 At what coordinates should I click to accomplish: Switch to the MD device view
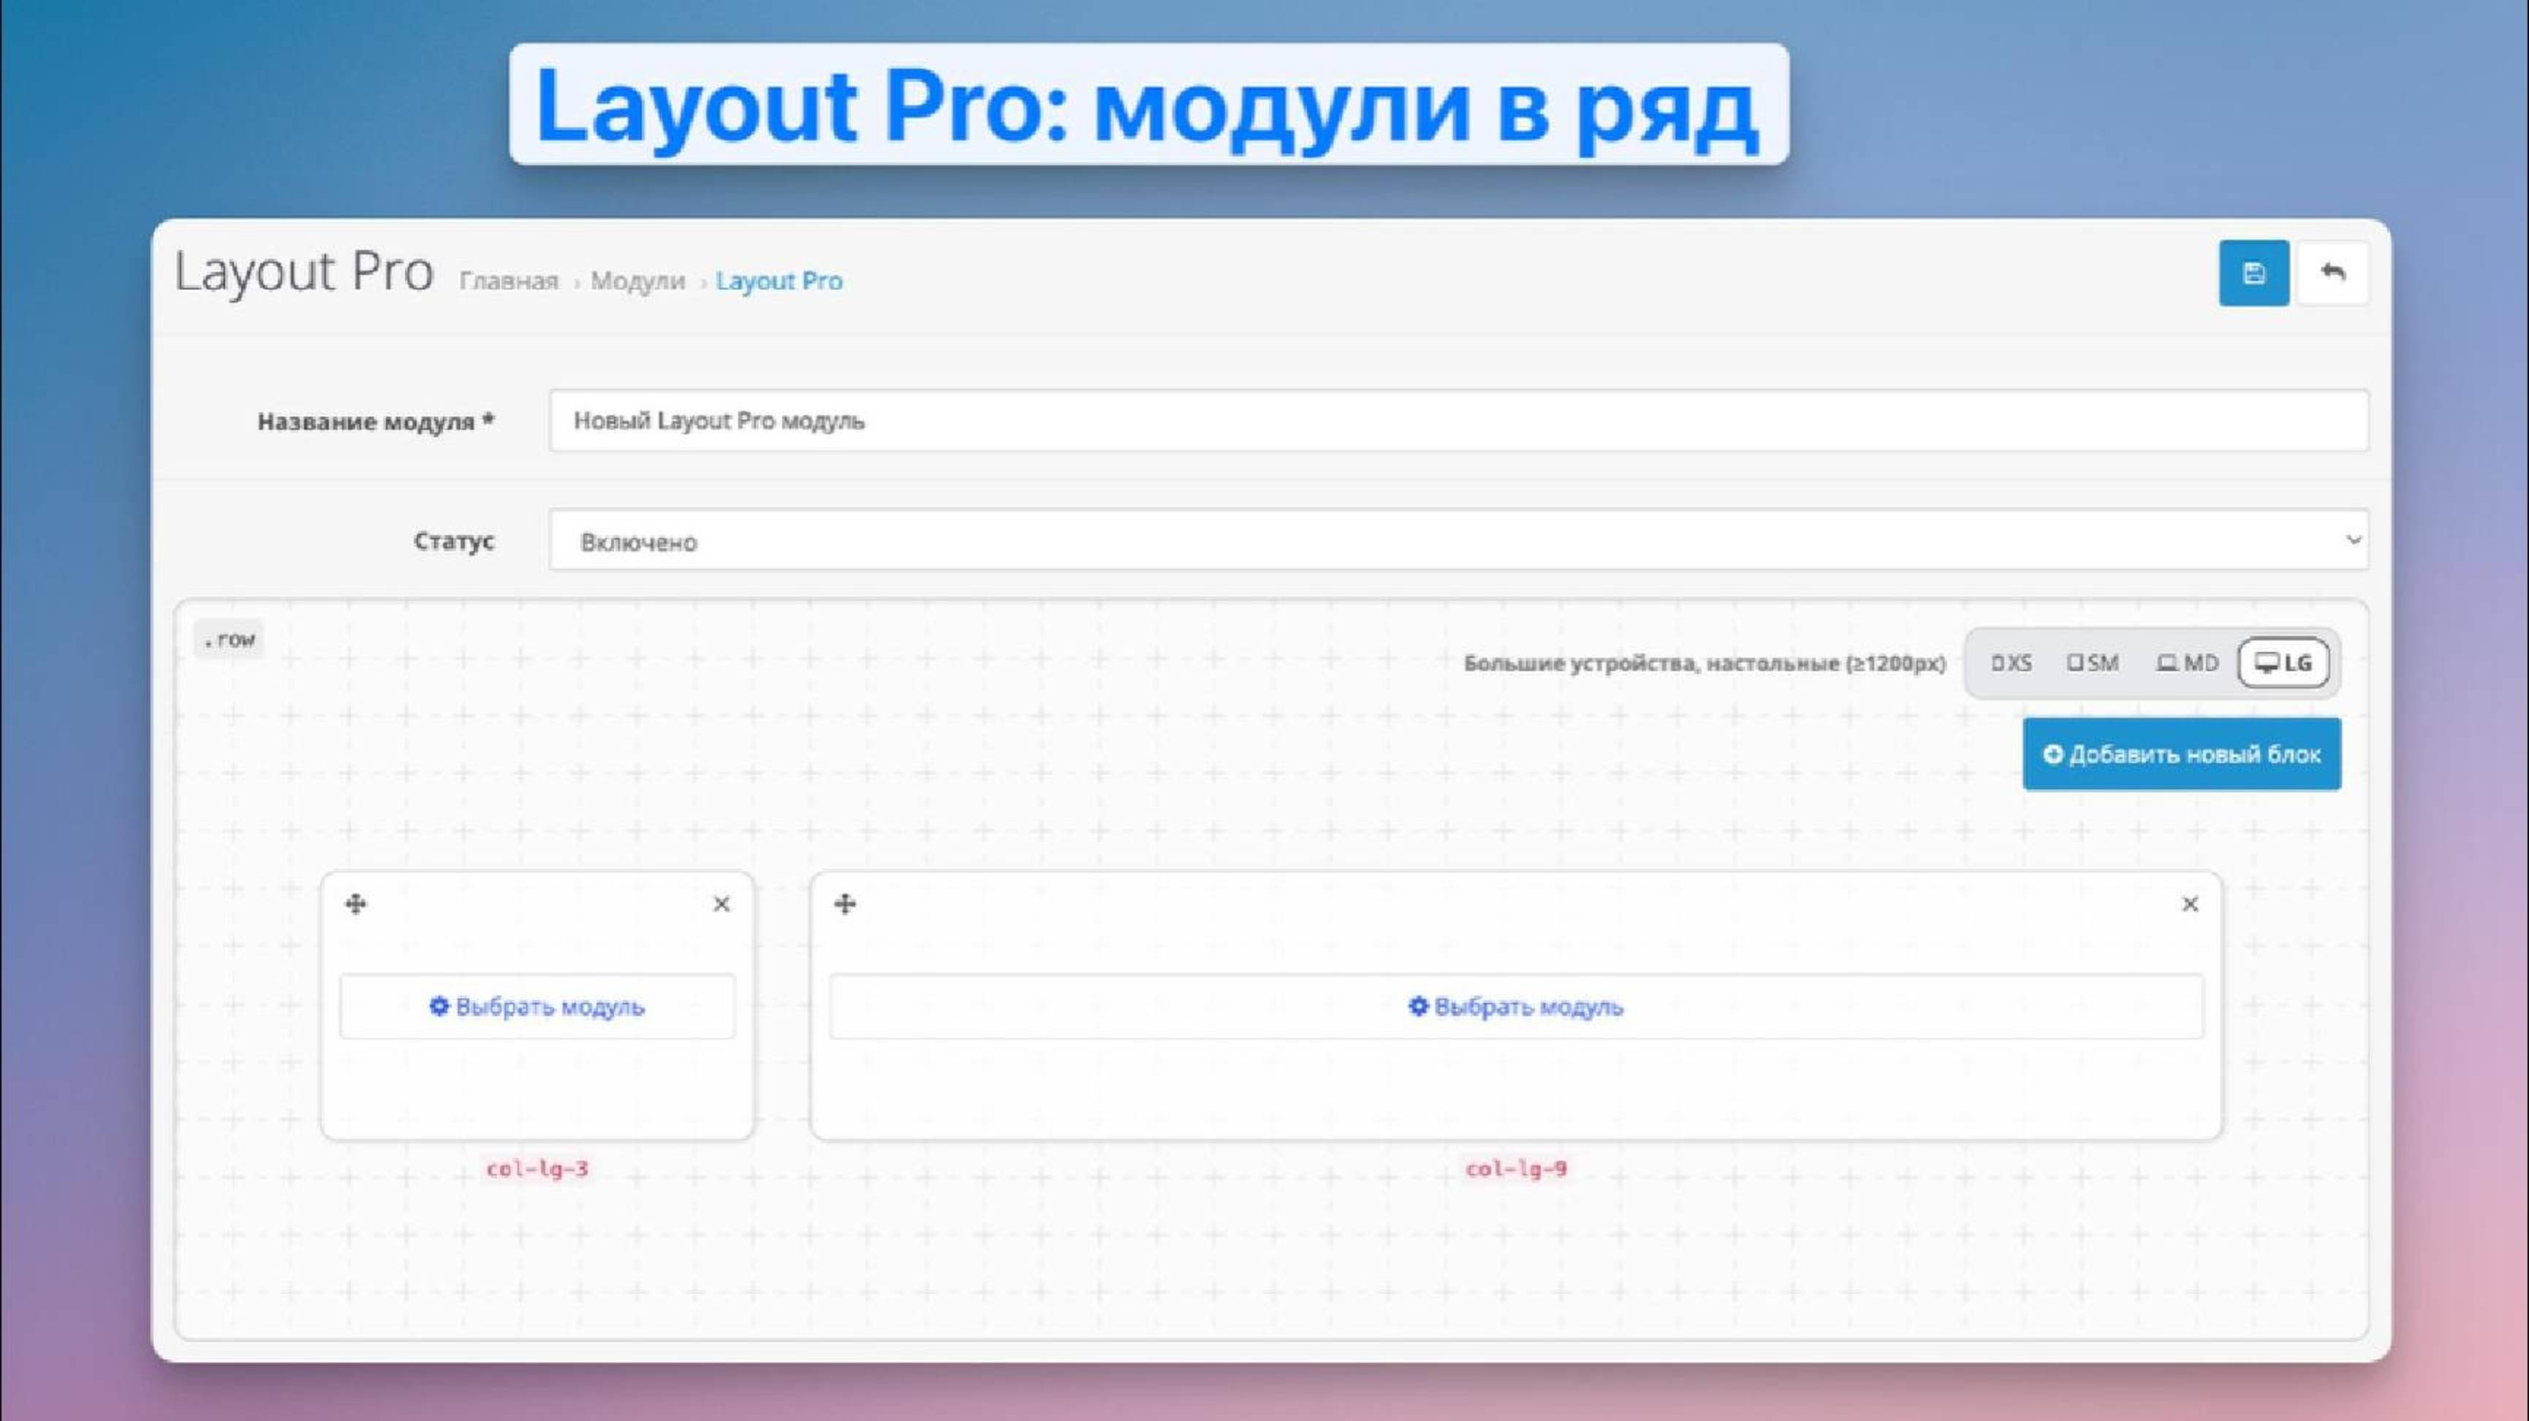(2185, 663)
